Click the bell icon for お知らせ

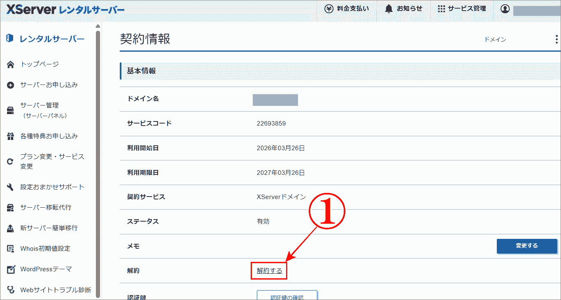(389, 9)
